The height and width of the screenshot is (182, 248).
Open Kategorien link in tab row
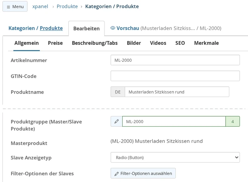tap(22, 28)
